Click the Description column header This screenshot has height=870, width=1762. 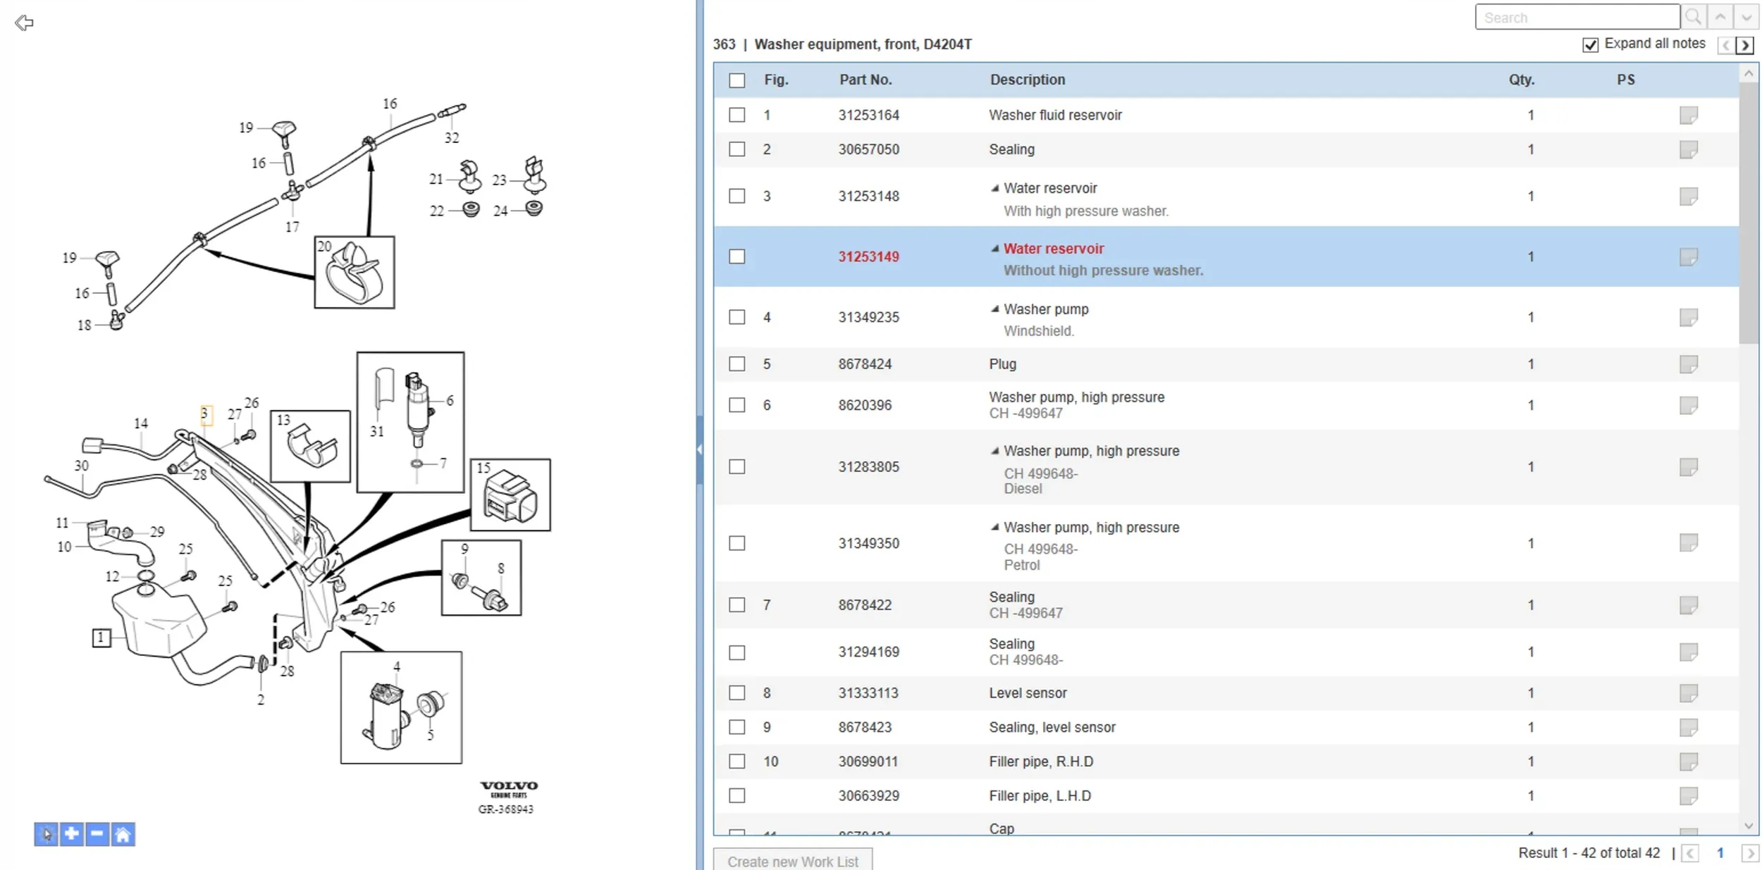point(1028,80)
